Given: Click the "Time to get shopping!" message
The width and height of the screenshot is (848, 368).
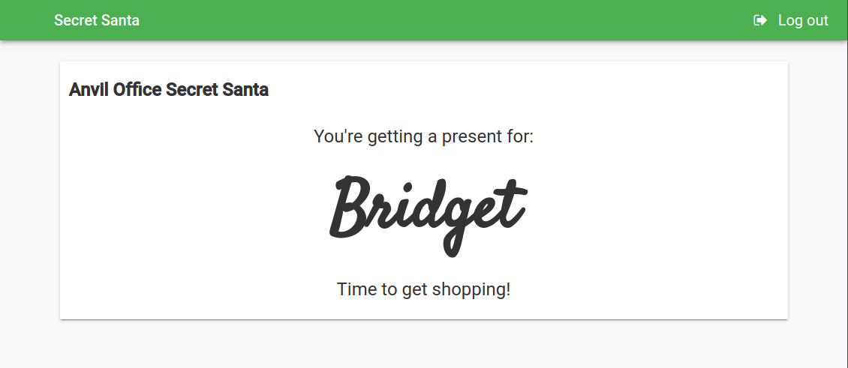Looking at the screenshot, I should (x=423, y=289).
